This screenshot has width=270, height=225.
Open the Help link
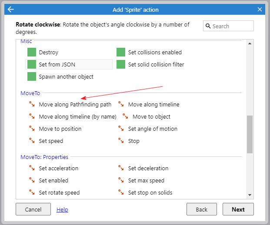[x=62, y=209]
